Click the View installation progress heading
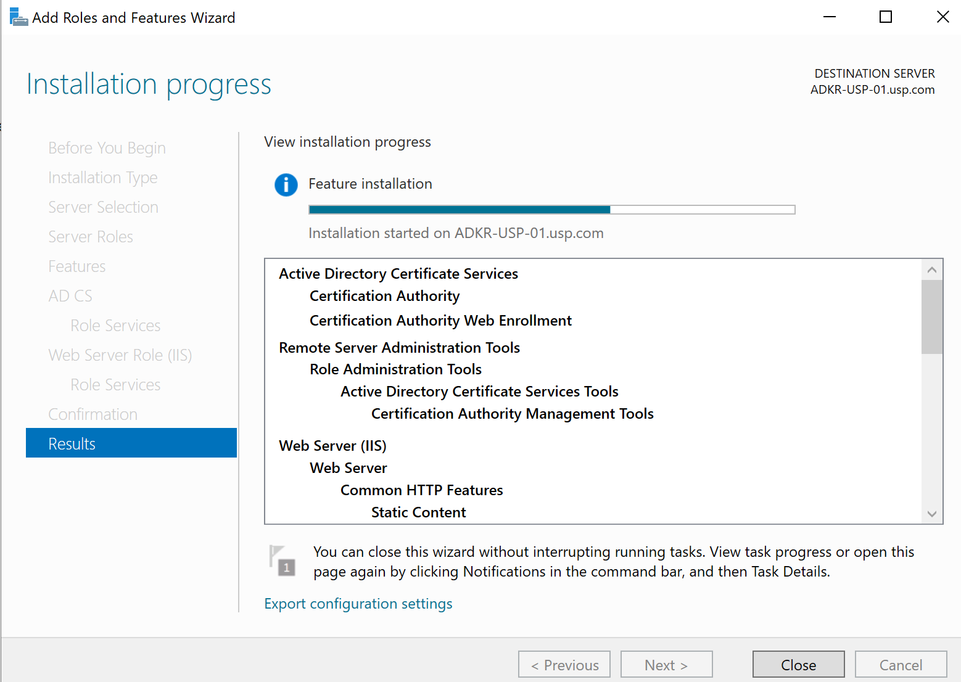The image size is (961, 682). (347, 142)
